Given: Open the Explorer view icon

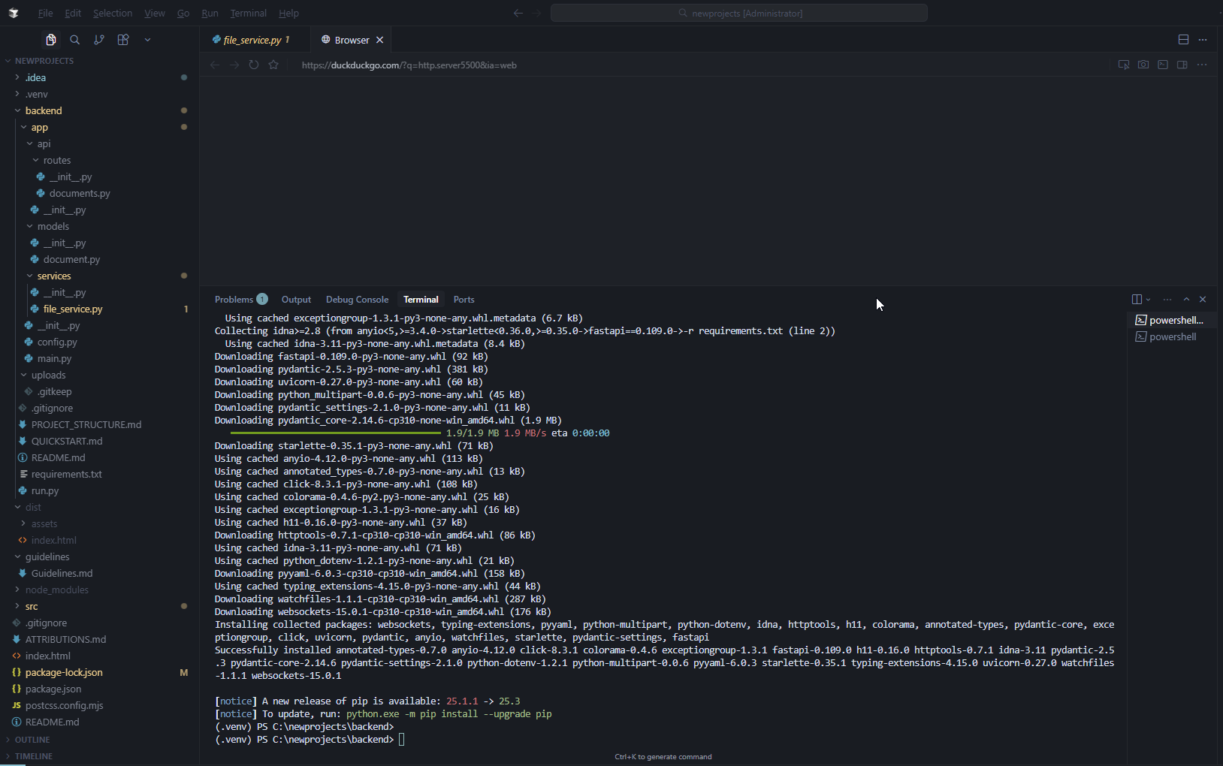Looking at the screenshot, I should (51, 40).
